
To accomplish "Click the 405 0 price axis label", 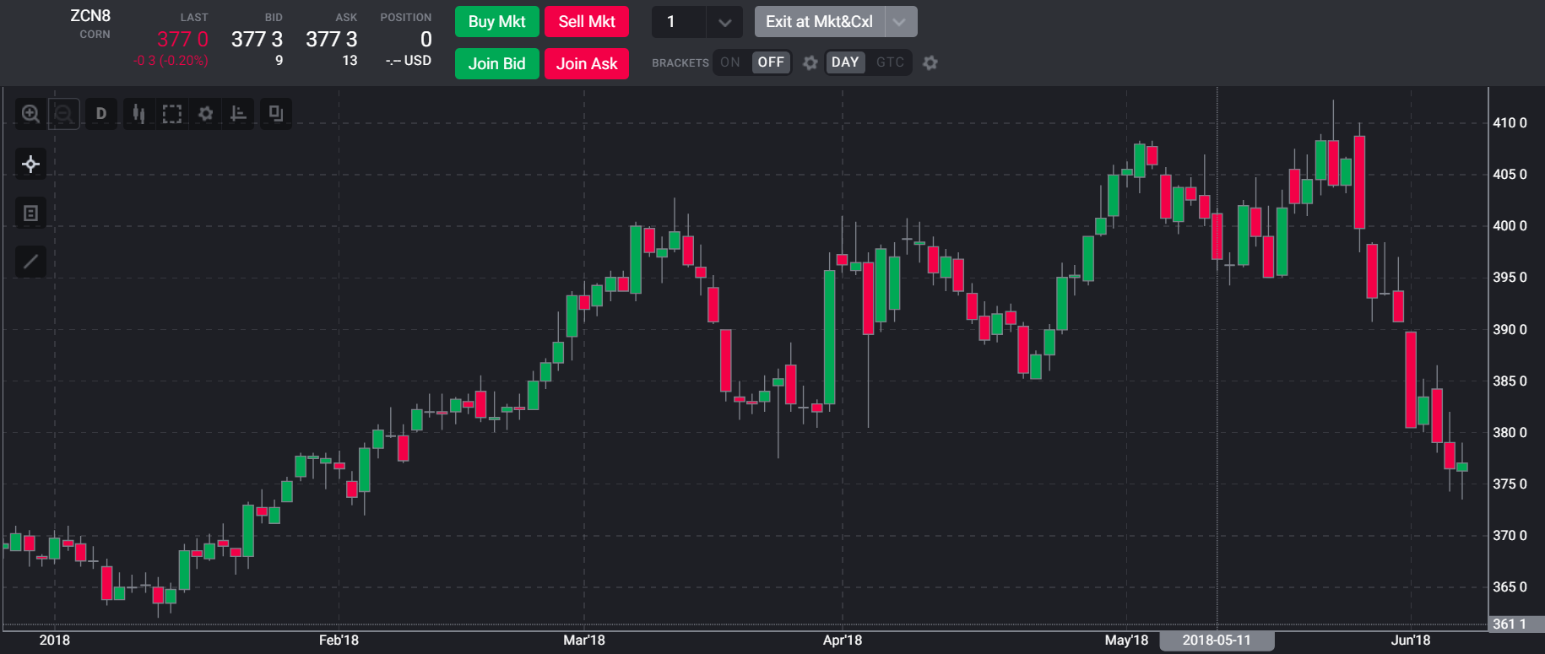I will (x=1510, y=175).
